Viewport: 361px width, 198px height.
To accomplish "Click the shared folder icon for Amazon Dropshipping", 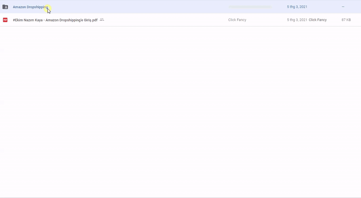I will pos(5,7).
